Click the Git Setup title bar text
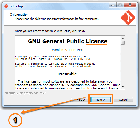140x128 pixels. (16, 6)
